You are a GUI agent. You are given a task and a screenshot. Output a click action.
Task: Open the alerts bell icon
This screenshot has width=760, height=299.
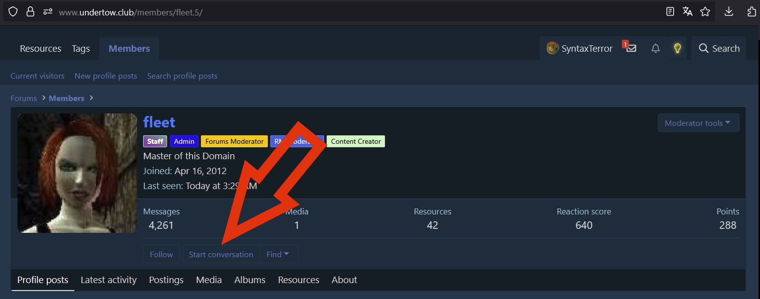[x=656, y=48]
